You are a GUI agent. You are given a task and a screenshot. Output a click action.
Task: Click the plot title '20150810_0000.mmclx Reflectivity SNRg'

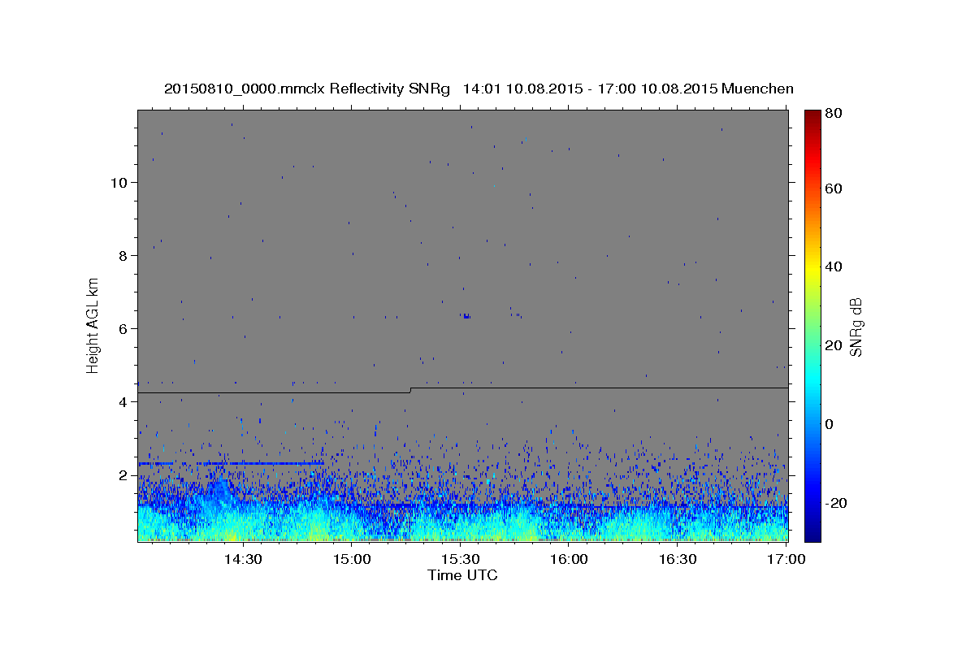307,89
